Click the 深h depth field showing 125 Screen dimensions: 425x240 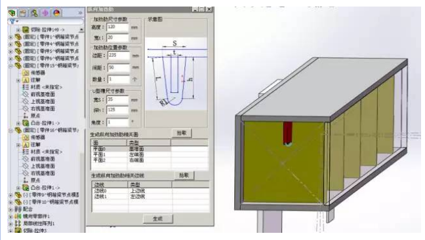117,110
